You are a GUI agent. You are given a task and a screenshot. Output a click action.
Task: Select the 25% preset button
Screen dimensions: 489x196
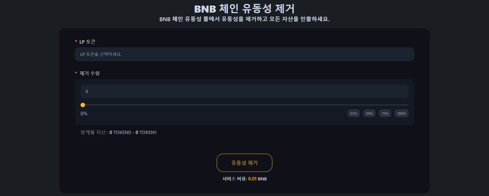coord(353,113)
